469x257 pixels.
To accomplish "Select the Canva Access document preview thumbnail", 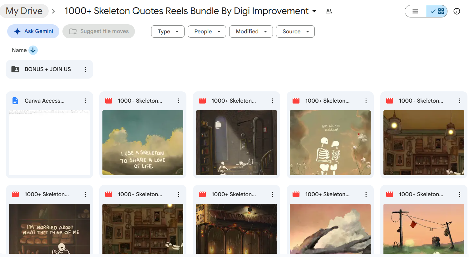I will tap(49, 143).
